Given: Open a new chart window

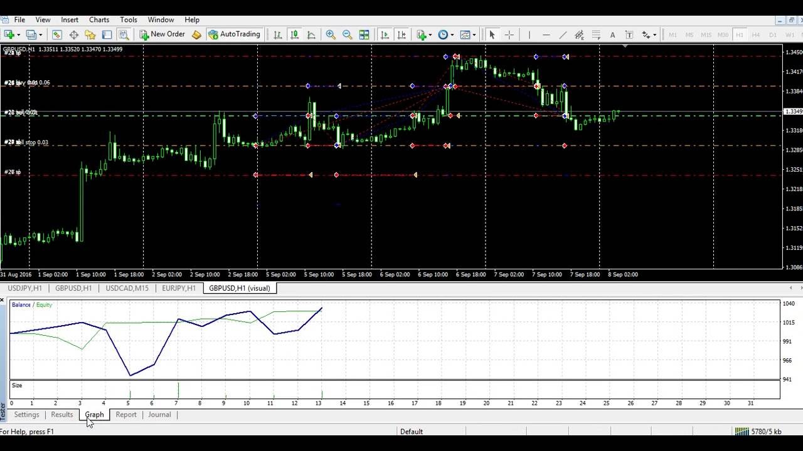Looking at the screenshot, I should (9, 34).
